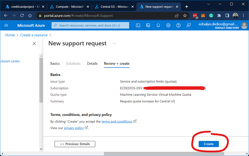249x156 pixels.
Task: Click 'Service and subscription limits (quotas)' text
Action: coord(148,81)
